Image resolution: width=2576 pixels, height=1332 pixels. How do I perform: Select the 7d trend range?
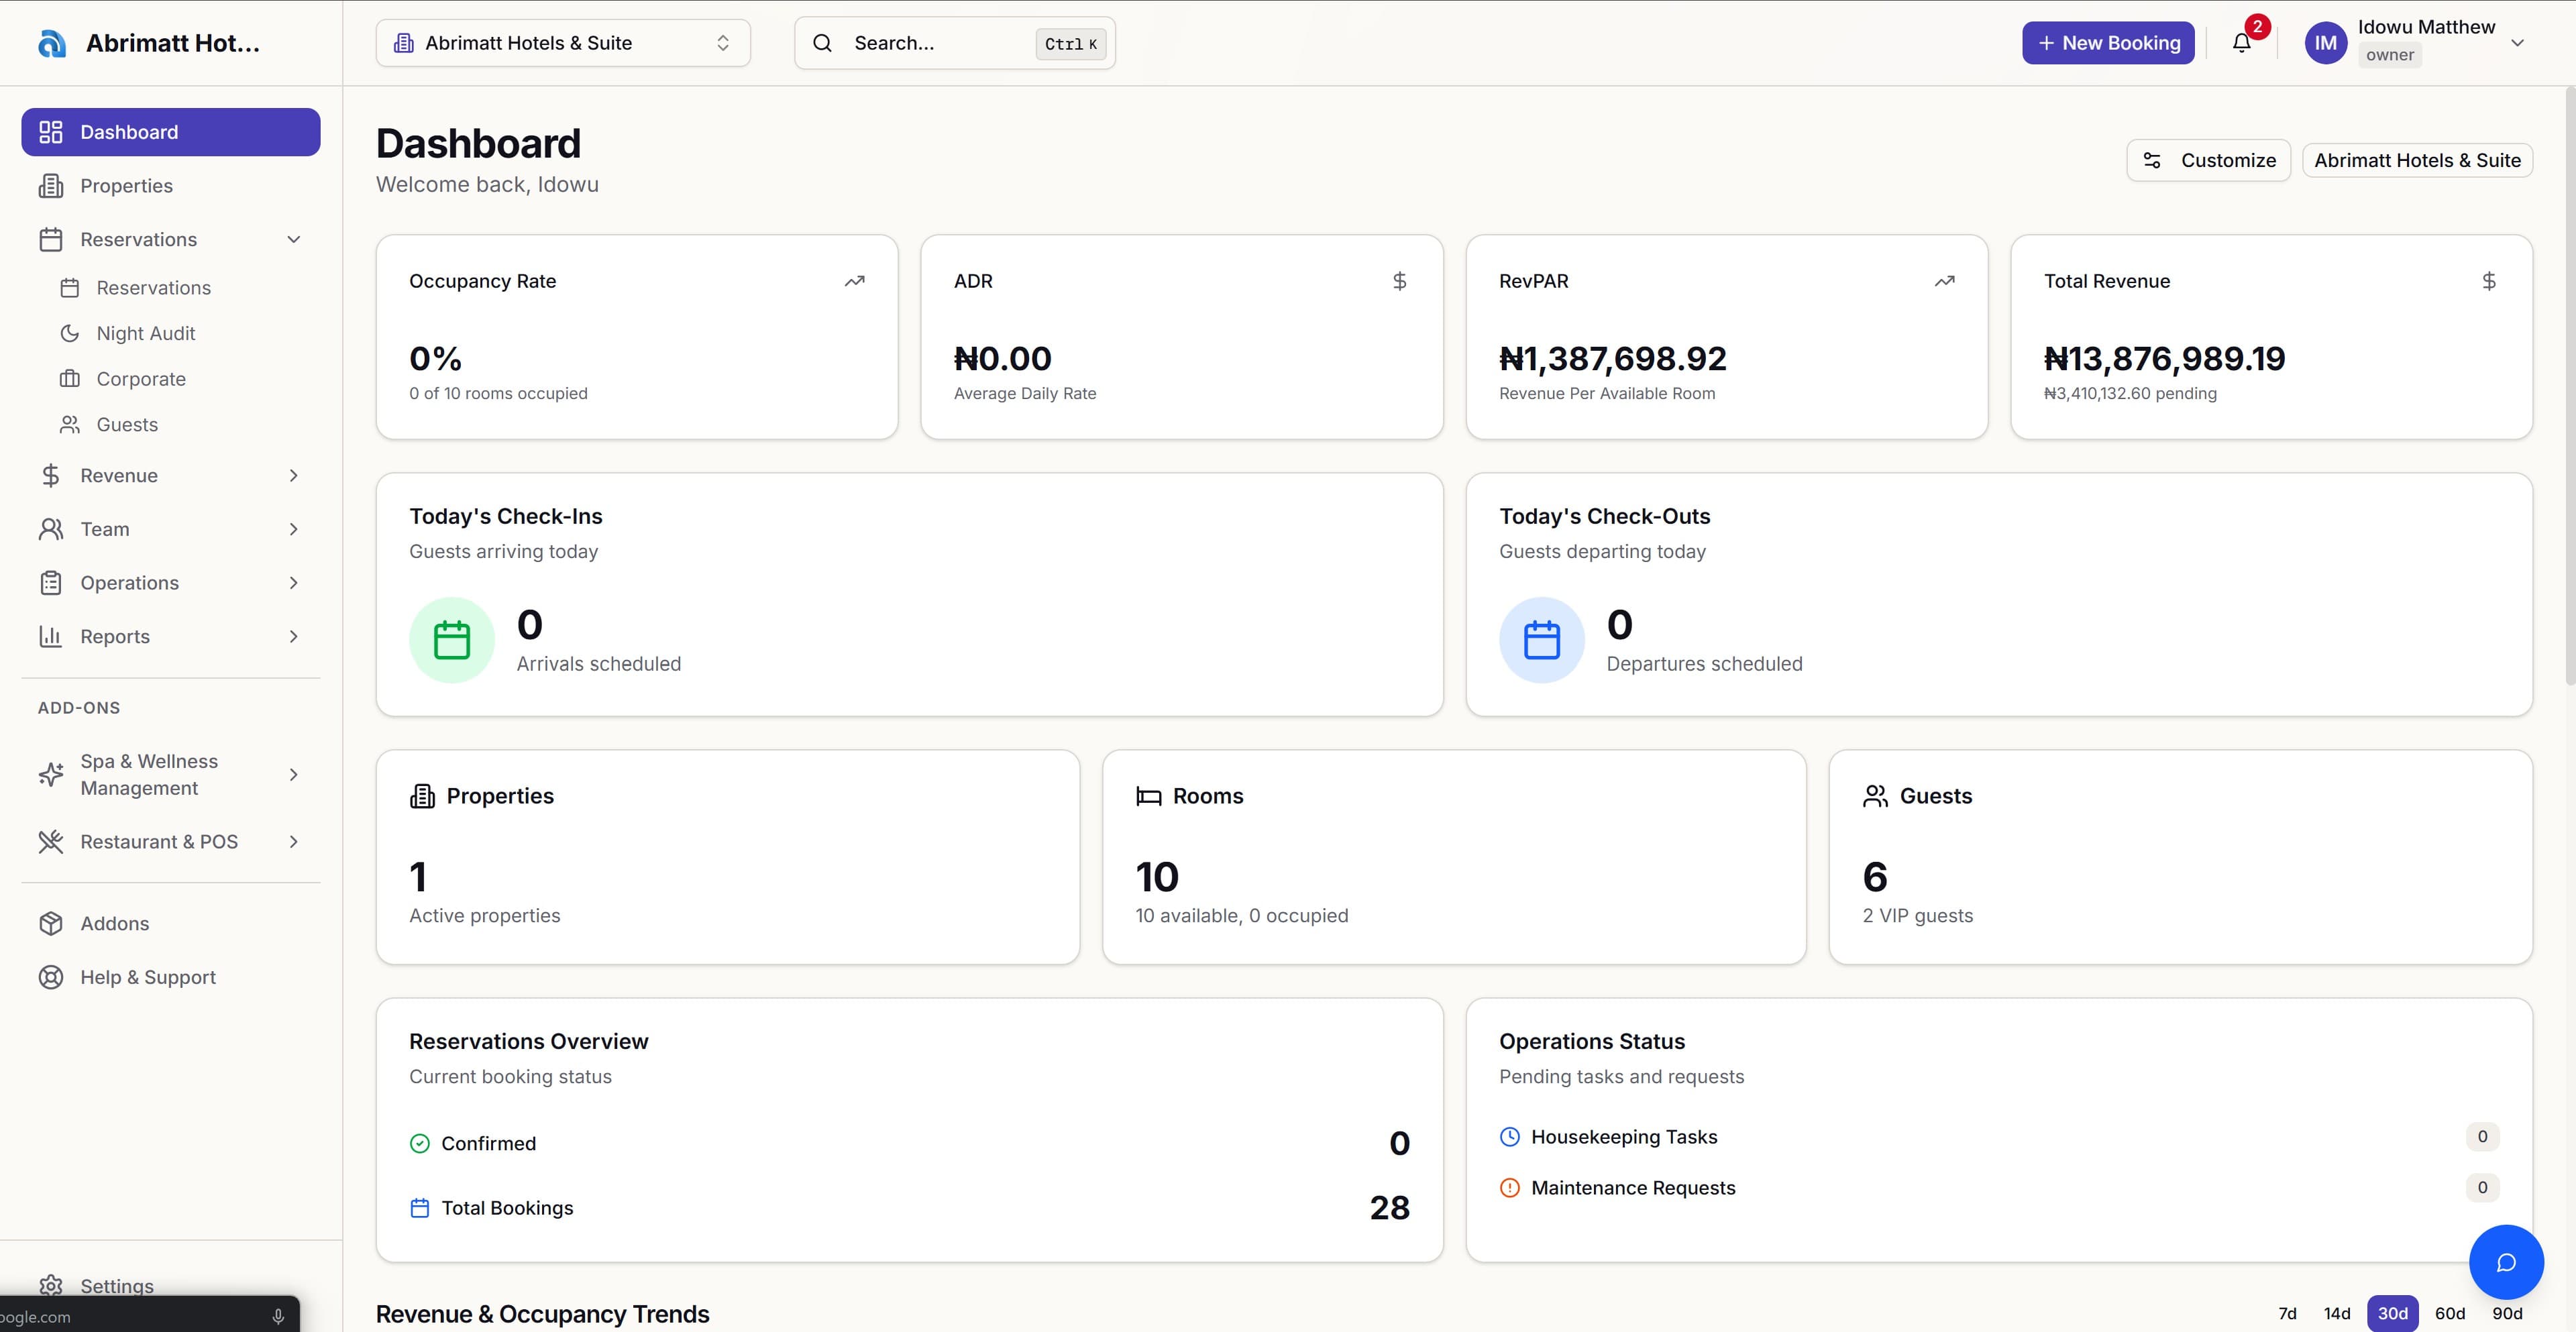(2287, 1313)
